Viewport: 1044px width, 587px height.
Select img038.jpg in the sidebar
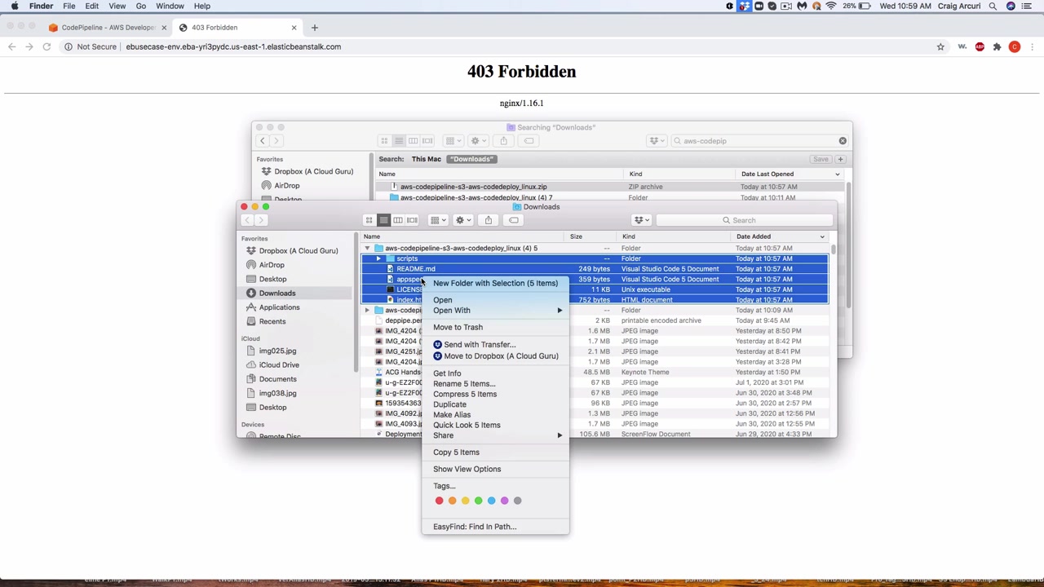[277, 393]
